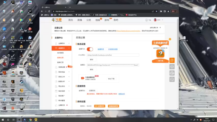Go to 首页 in Douyu navigation
This screenshot has height=122, width=217.
(x=71, y=20)
